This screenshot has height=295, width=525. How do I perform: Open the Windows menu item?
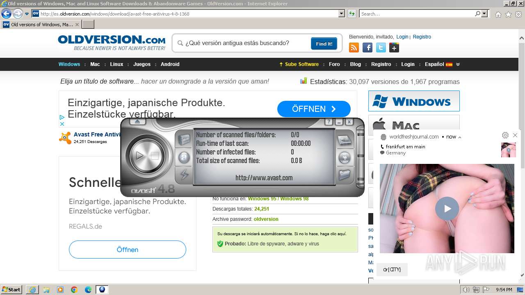pyautogui.click(x=69, y=64)
